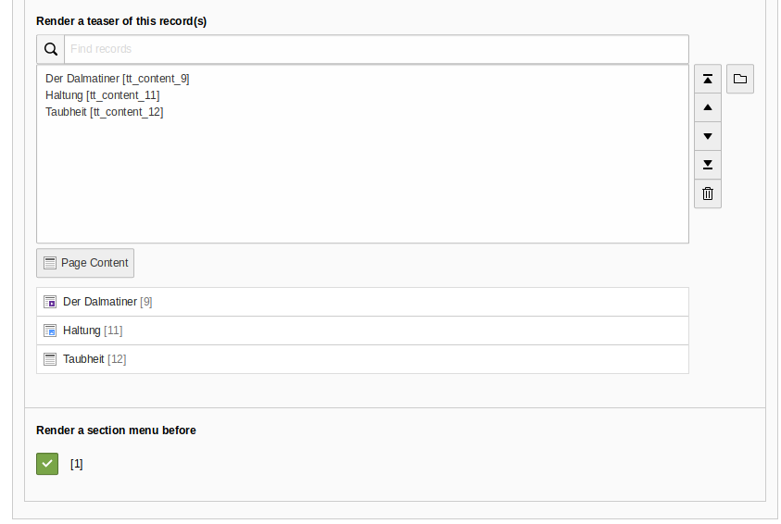Remove selected record with trash icon

click(x=708, y=193)
